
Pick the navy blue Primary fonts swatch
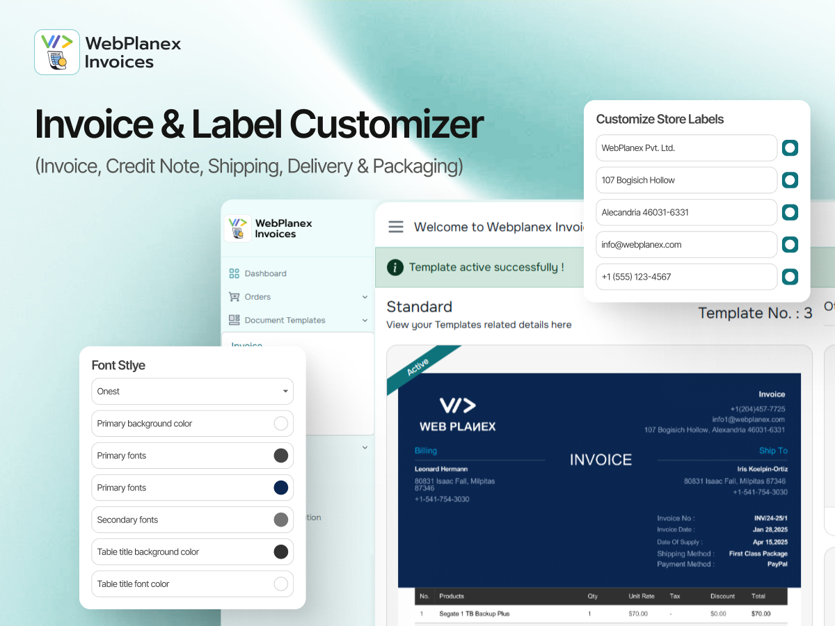(x=281, y=488)
